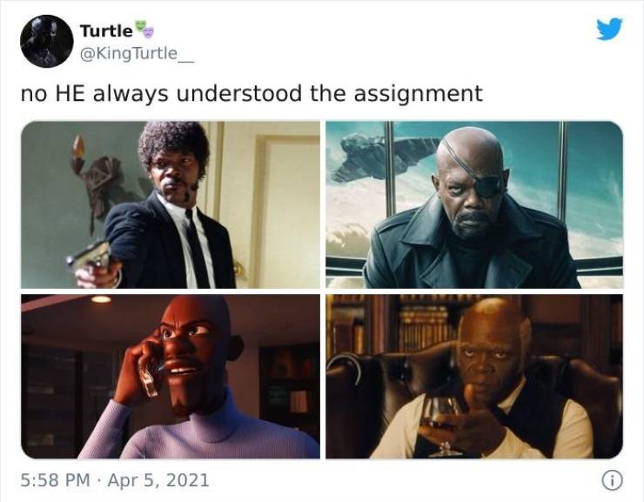The height and width of the screenshot is (502, 644).
Task: Open the tweet info circle icon
Action: tap(612, 480)
